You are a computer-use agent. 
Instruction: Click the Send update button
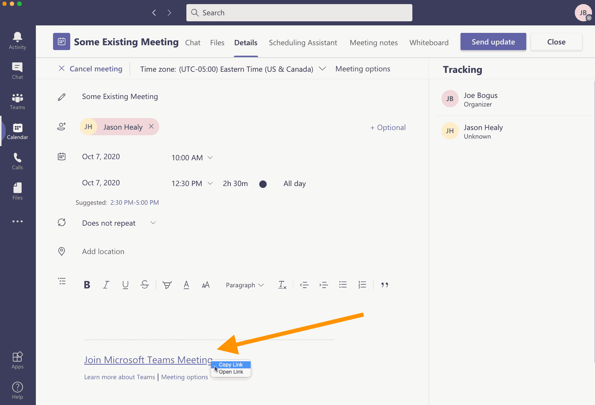click(493, 42)
